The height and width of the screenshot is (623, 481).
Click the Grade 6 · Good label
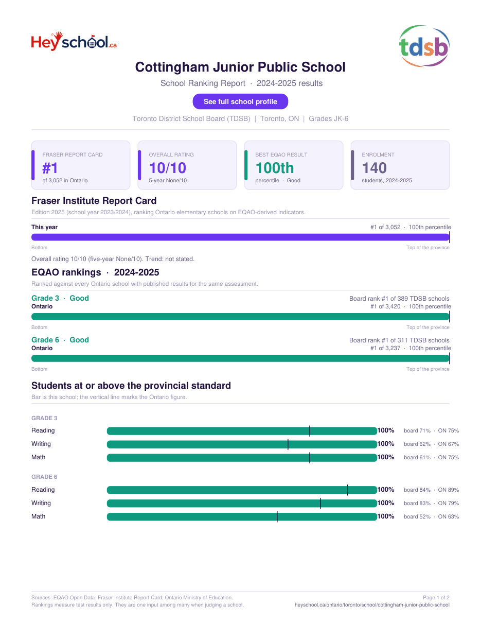[x=60, y=340]
